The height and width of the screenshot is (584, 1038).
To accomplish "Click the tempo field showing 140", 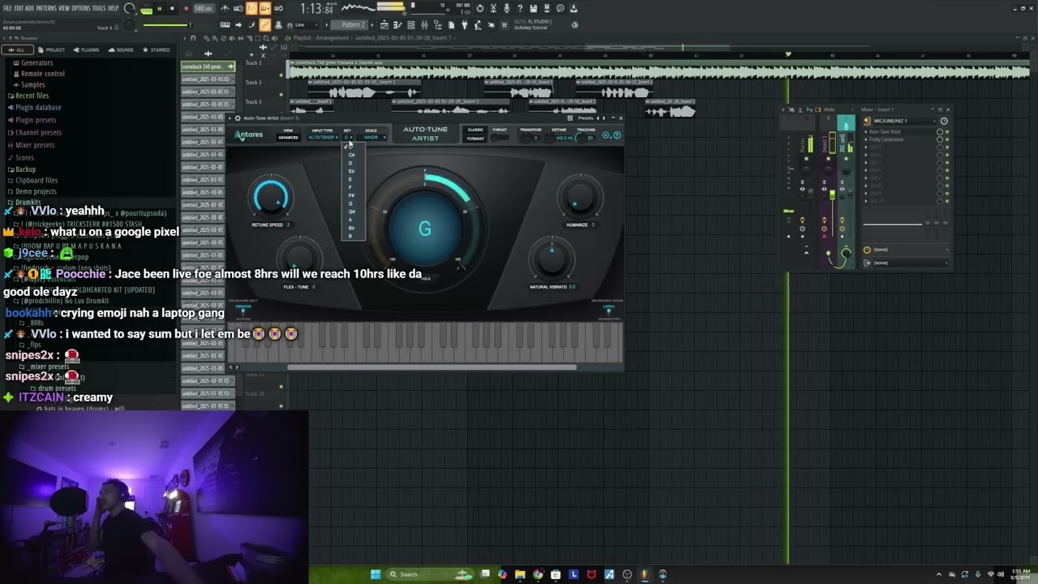I will pyautogui.click(x=204, y=8).
